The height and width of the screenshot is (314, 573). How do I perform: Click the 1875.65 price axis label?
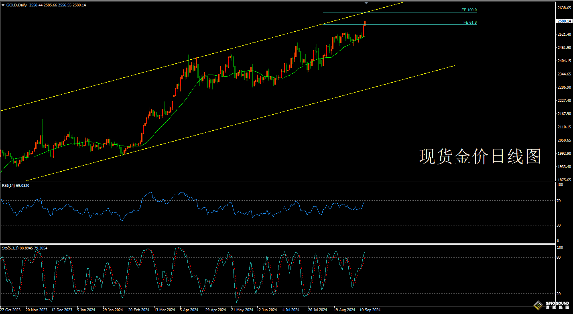(563, 180)
